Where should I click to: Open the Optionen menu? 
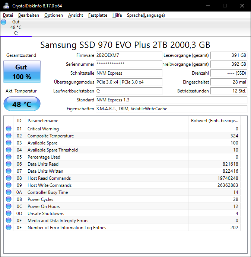click(54, 15)
